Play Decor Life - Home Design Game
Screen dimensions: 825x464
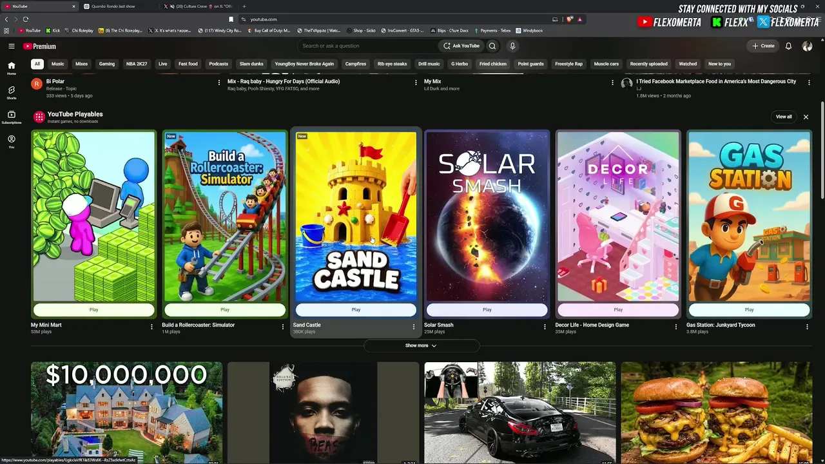(618, 310)
